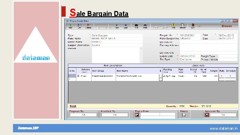Click the Site(s) panel icon
This screenshot has width=240, height=135.
[184, 115]
